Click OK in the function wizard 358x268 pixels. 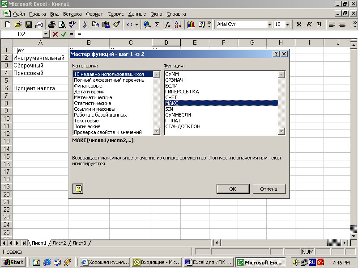click(233, 189)
